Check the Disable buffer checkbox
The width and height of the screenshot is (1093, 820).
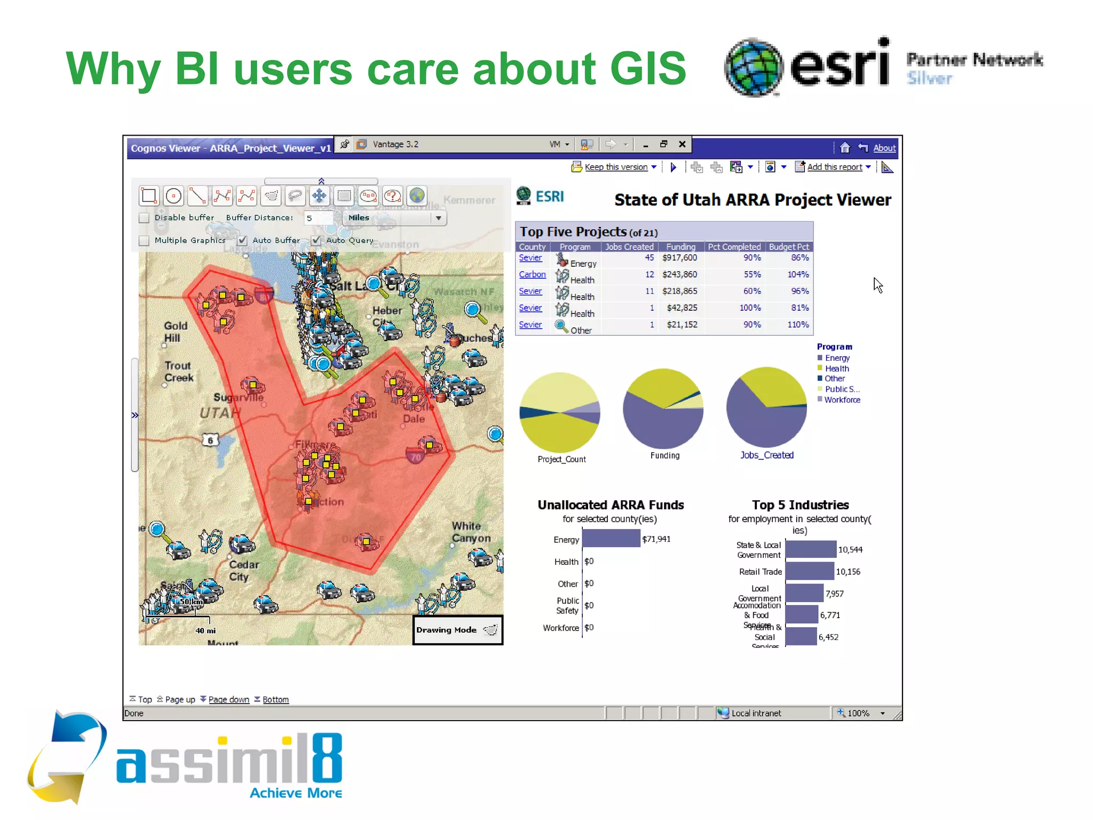pos(144,218)
